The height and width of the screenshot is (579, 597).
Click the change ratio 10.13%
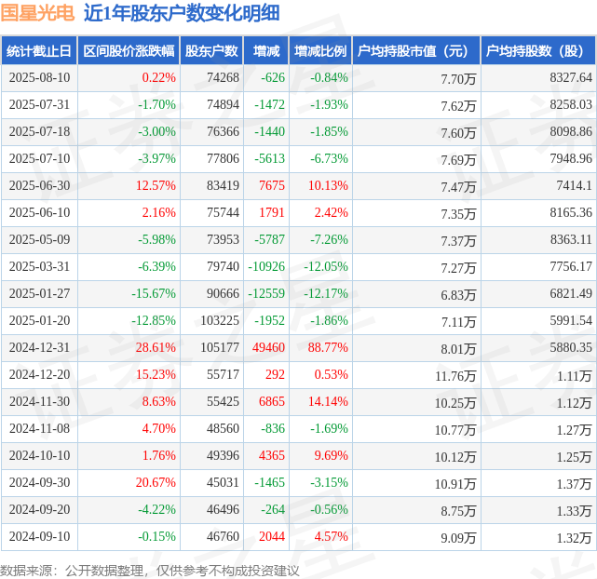tap(328, 185)
